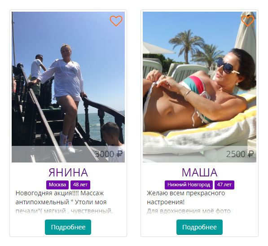Open Маша's beach profile photo
Screen dimensions: 268x246
coord(199,87)
